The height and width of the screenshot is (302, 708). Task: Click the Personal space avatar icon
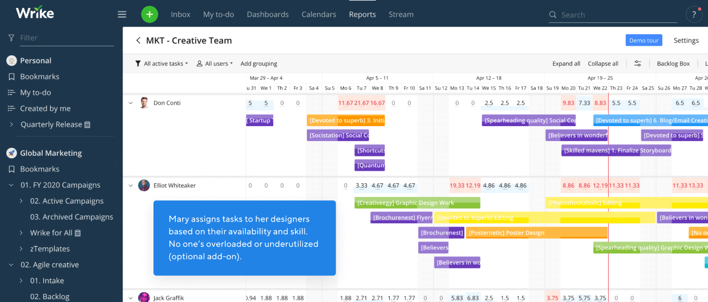(x=11, y=61)
